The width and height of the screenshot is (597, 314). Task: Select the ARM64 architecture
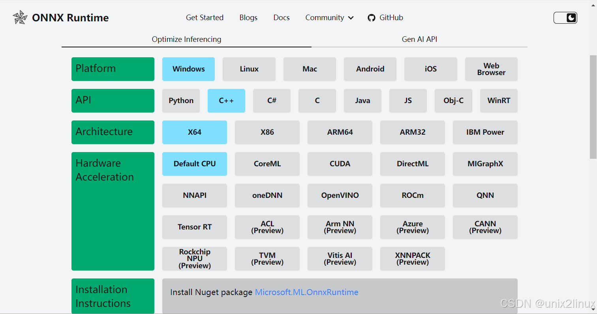pyautogui.click(x=340, y=132)
